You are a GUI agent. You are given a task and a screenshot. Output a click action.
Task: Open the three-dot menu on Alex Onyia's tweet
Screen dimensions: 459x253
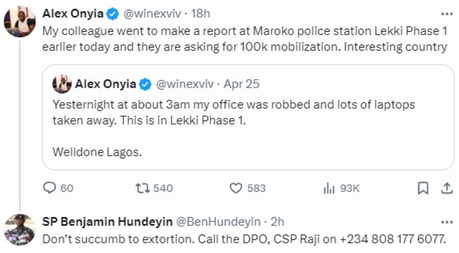[x=447, y=13]
